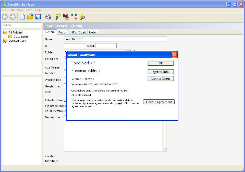Viewport: 245px width, 172px height.
Task: Open analysis charts via the graph icon
Action: coord(66,16)
